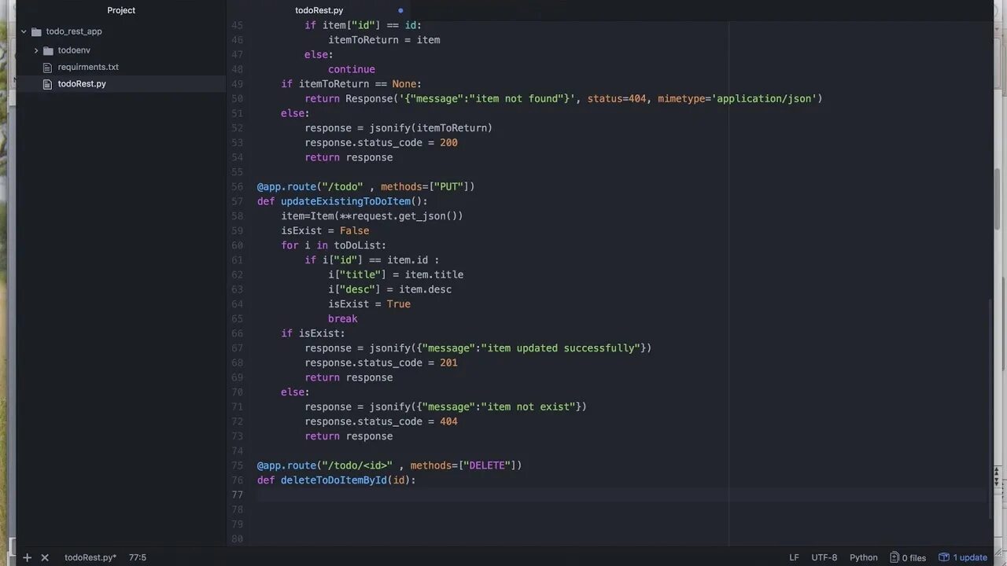The height and width of the screenshot is (566, 1007).
Task: Click '"/todo/<id>"' route string
Action: (x=357, y=465)
